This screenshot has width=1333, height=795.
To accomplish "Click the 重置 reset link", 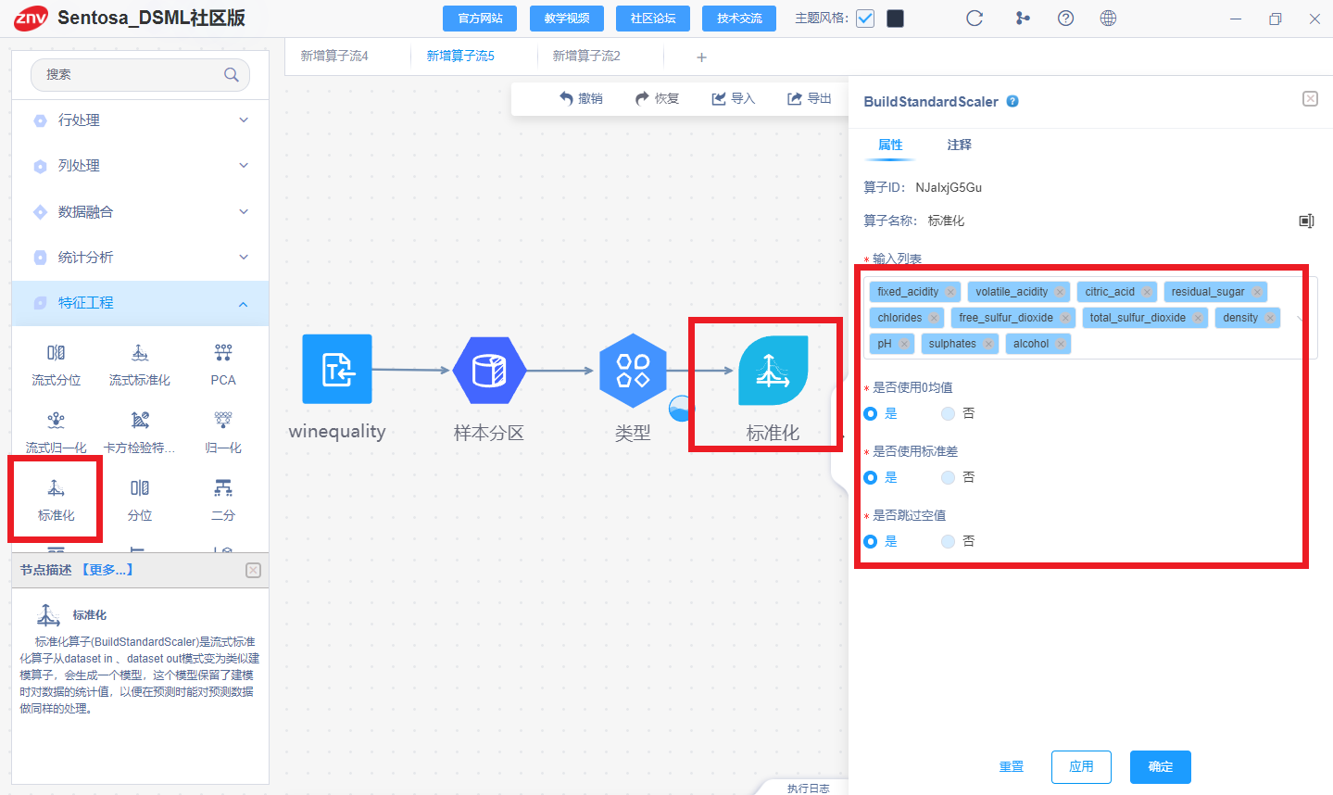I will tap(1012, 766).
